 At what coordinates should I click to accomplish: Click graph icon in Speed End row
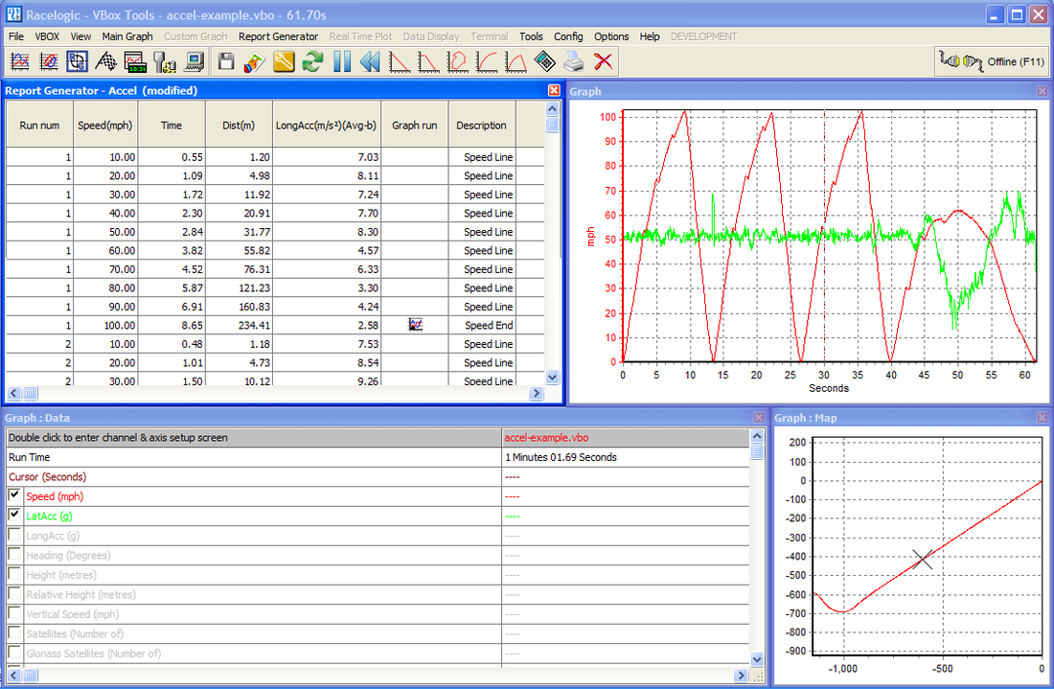pyautogui.click(x=416, y=325)
